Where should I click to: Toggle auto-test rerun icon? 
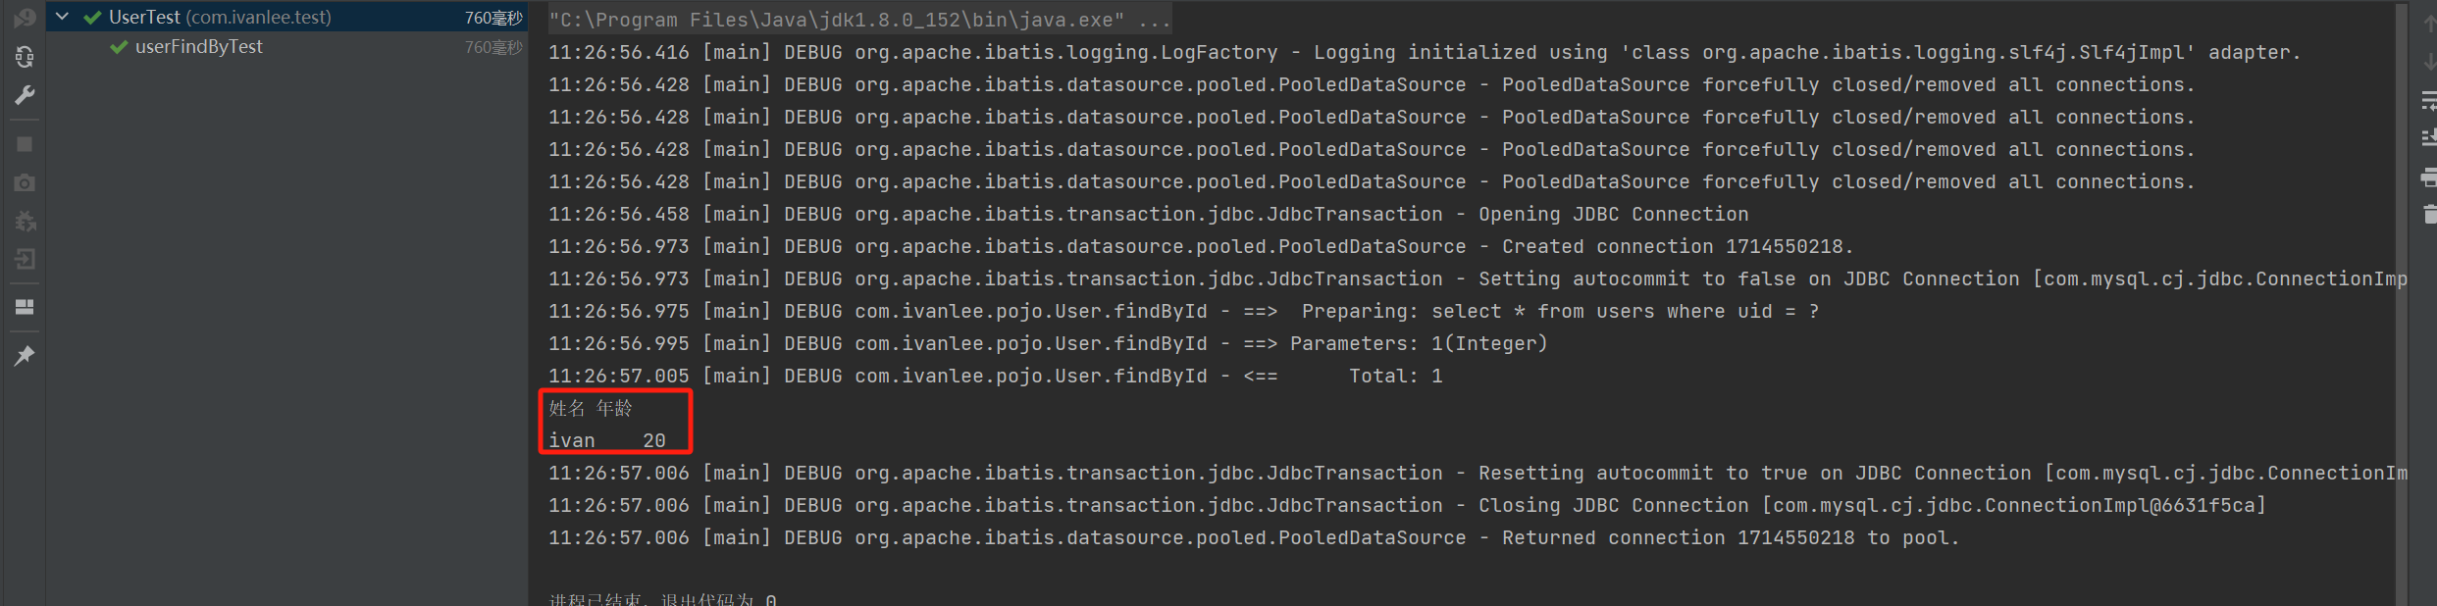[25, 57]
